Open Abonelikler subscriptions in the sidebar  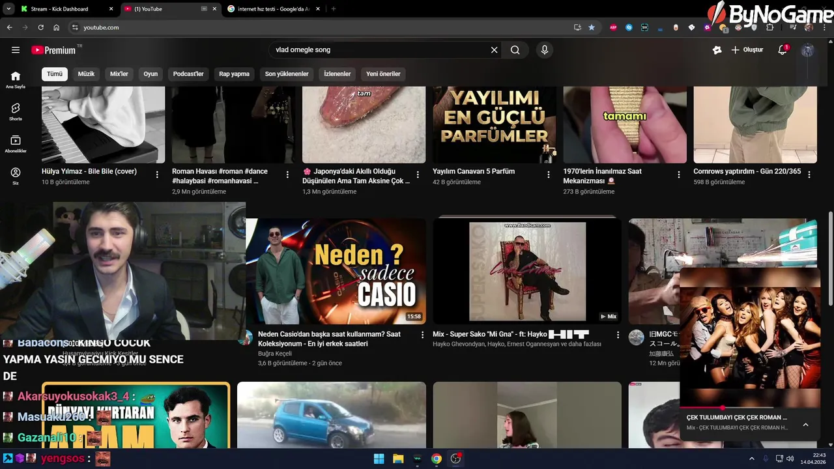pos(16,144)
